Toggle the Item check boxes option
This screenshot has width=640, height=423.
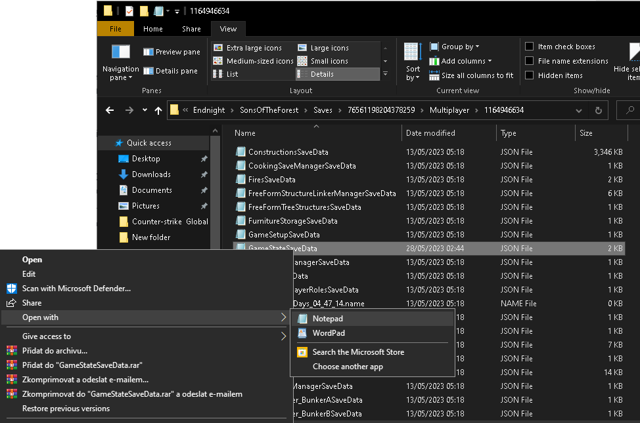(x=530, y=47)
